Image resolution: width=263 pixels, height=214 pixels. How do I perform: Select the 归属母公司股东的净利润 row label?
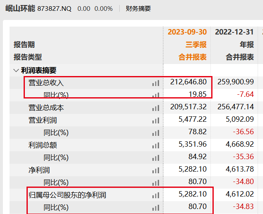67,195
